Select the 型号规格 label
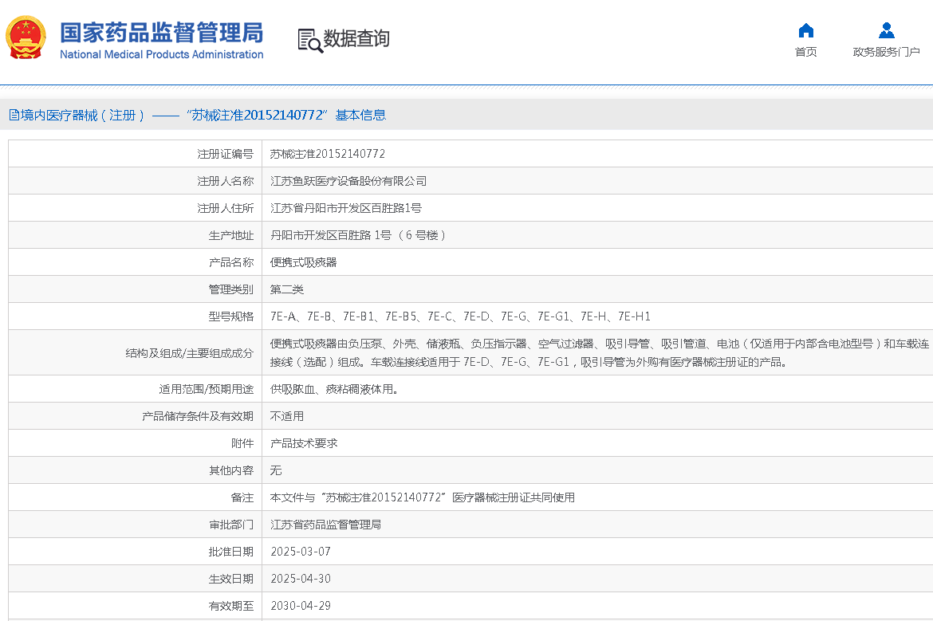This screenshot has height=621, width=933. 231,316
